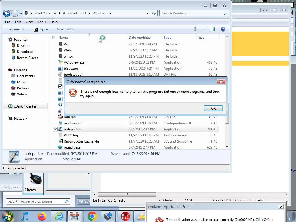Click the file list scroll-down arrow
The height and width of the screenshot is (222, 296).
click(227, 147)
